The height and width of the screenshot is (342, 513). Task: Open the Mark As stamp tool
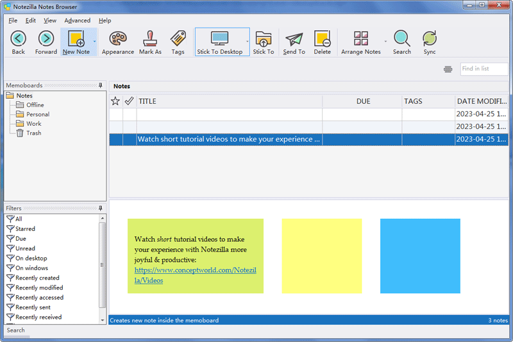150,42
